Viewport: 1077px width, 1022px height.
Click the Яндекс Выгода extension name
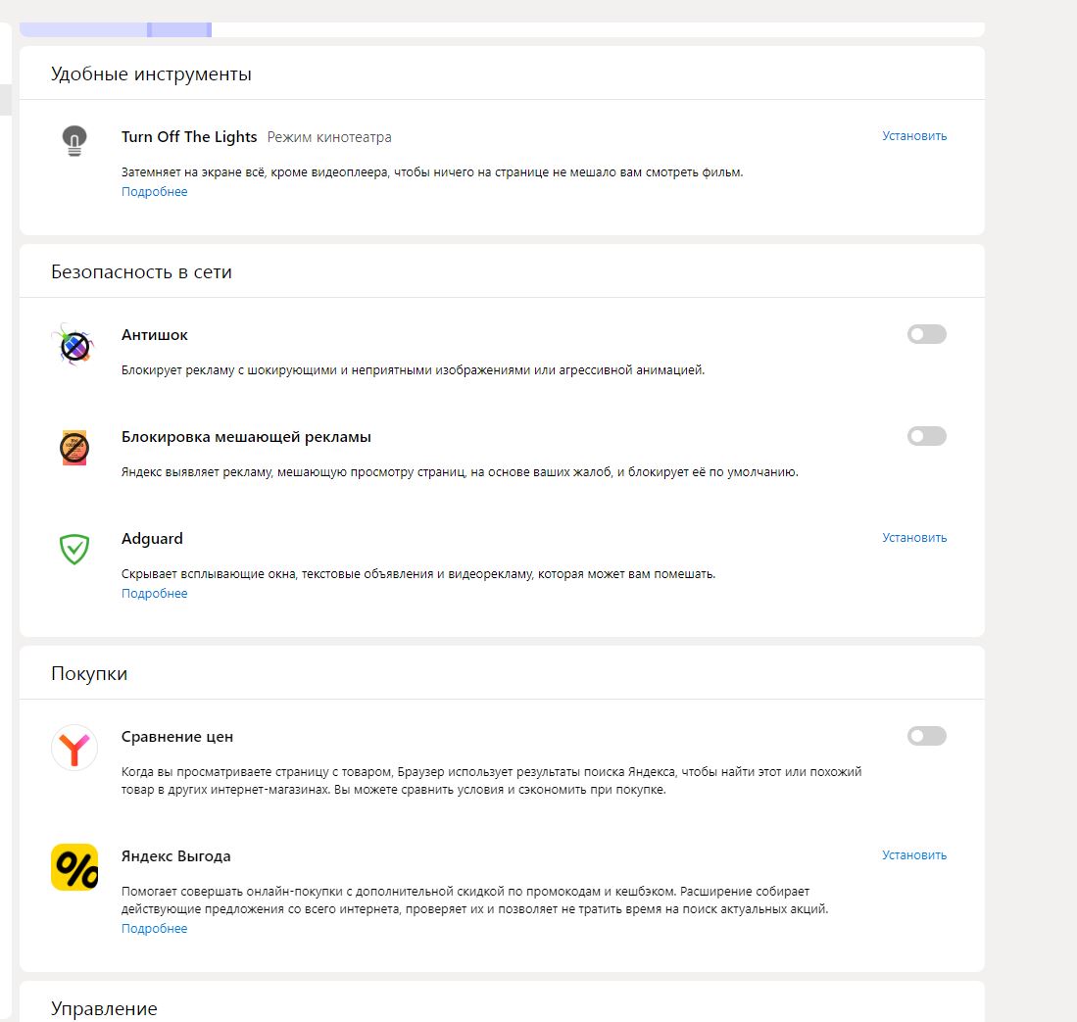pos(176,856)
